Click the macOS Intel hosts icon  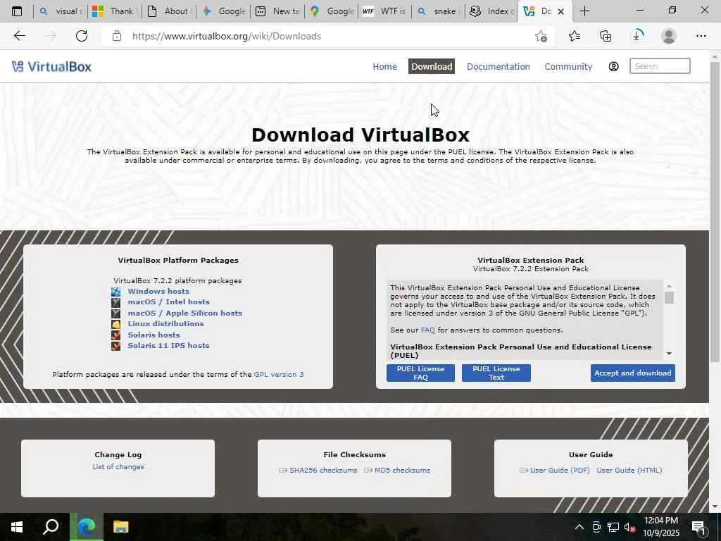(116, 302)
